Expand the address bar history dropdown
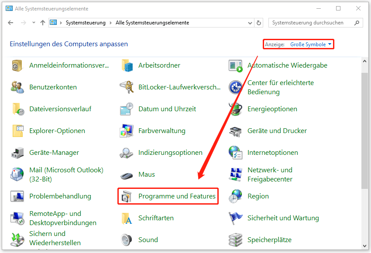The height and width of the screenshot is (253, 371). [250, 23]
